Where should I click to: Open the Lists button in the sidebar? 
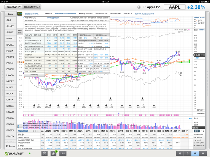[10, 14]
